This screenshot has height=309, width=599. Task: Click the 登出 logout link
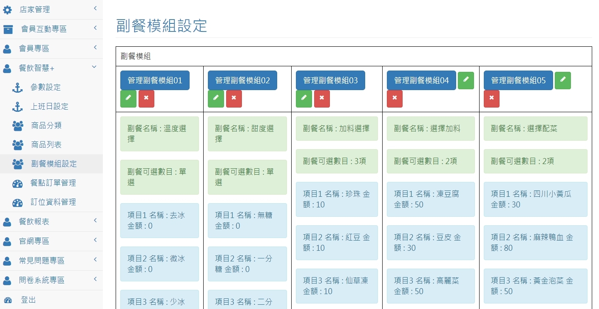(51, 300)
